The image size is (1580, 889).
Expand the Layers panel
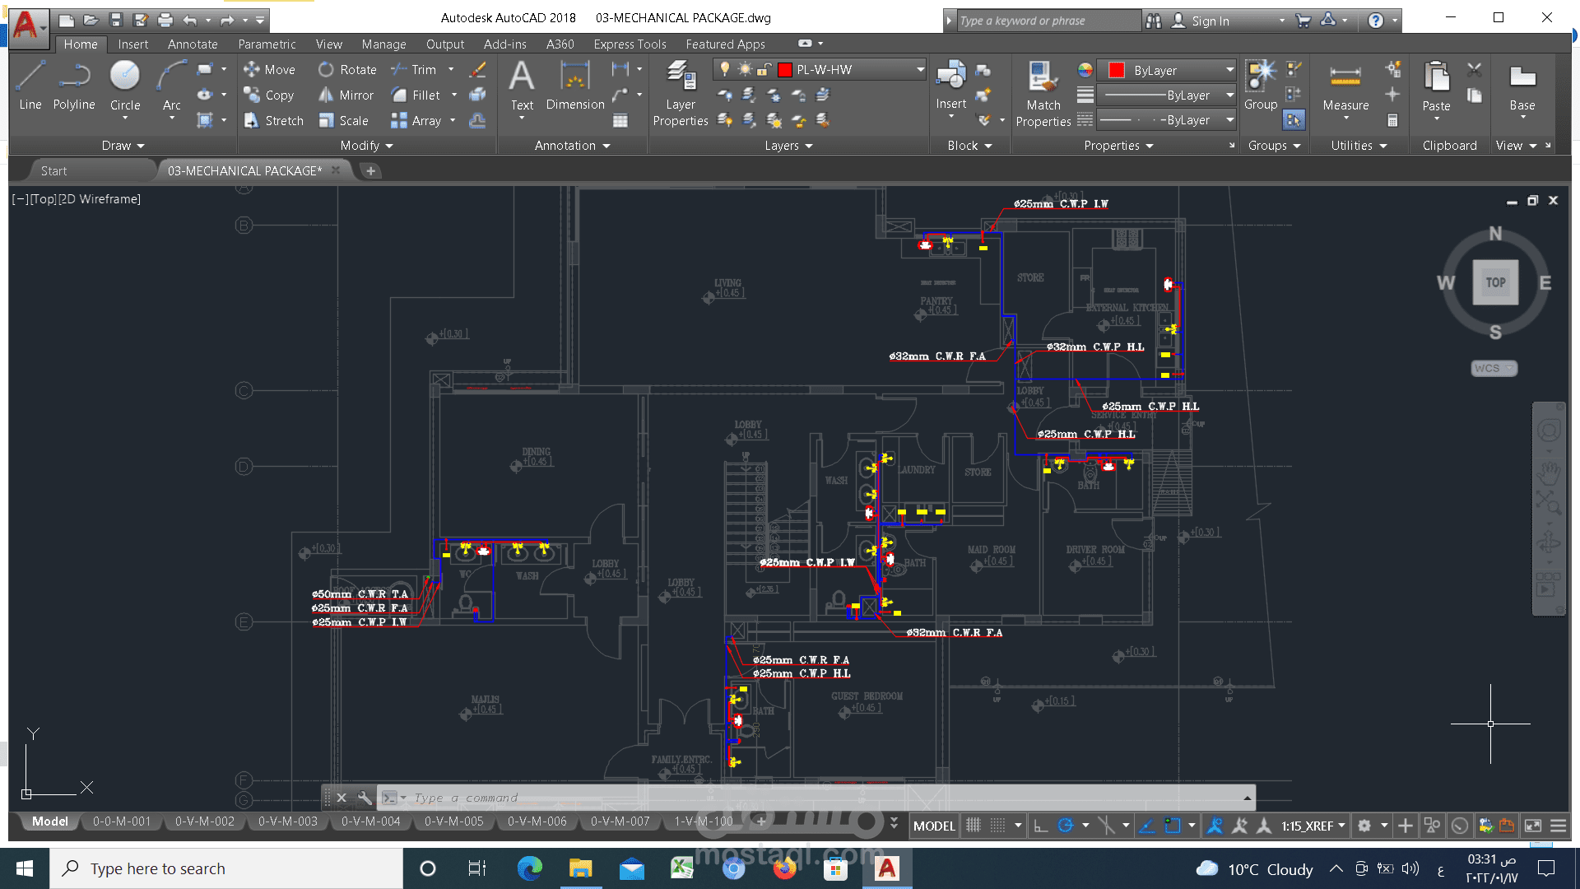tap(788, 146)
